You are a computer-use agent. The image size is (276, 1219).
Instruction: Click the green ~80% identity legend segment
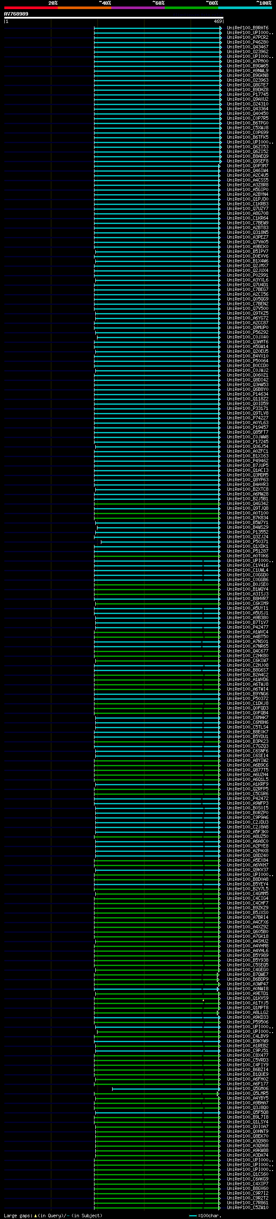click(191, 8)
